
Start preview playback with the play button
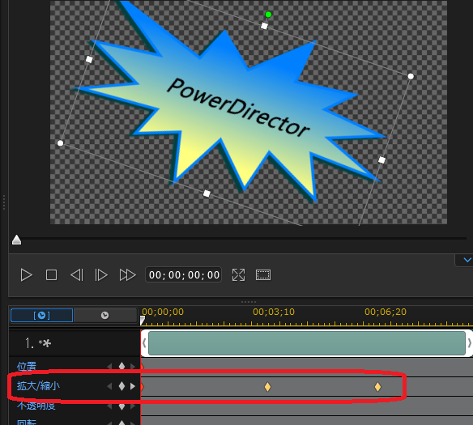point(26,275)
